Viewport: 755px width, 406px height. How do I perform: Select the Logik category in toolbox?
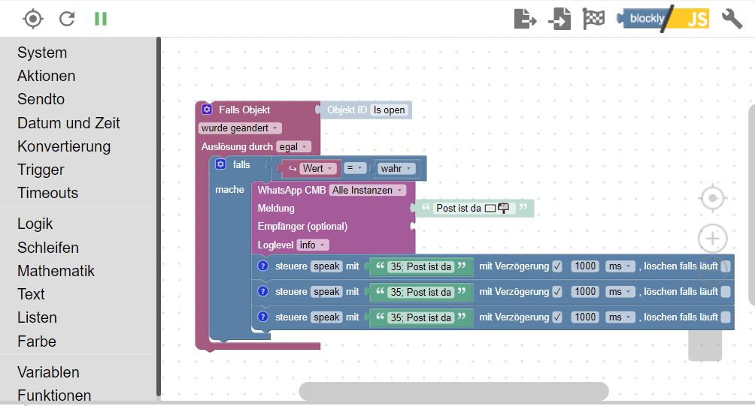(35, 224)
